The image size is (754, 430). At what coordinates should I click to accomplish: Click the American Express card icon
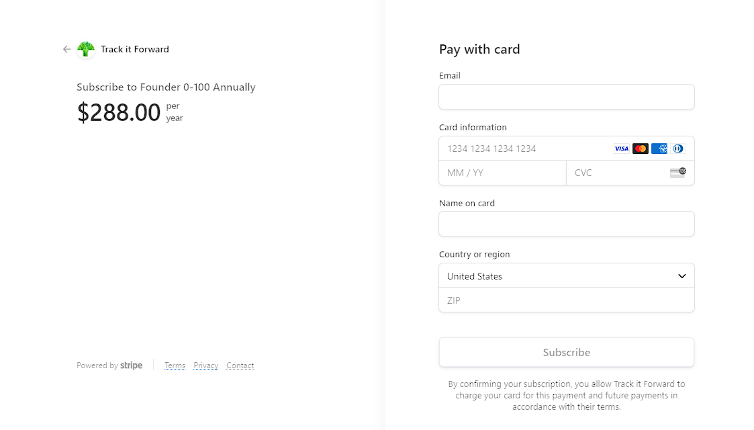coord(659,148)
